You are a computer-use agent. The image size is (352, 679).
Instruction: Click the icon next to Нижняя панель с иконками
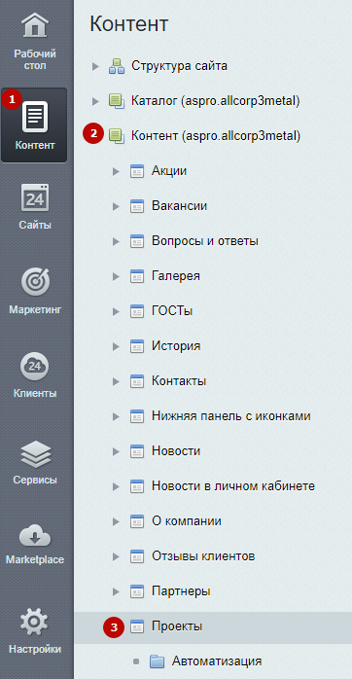137,416
